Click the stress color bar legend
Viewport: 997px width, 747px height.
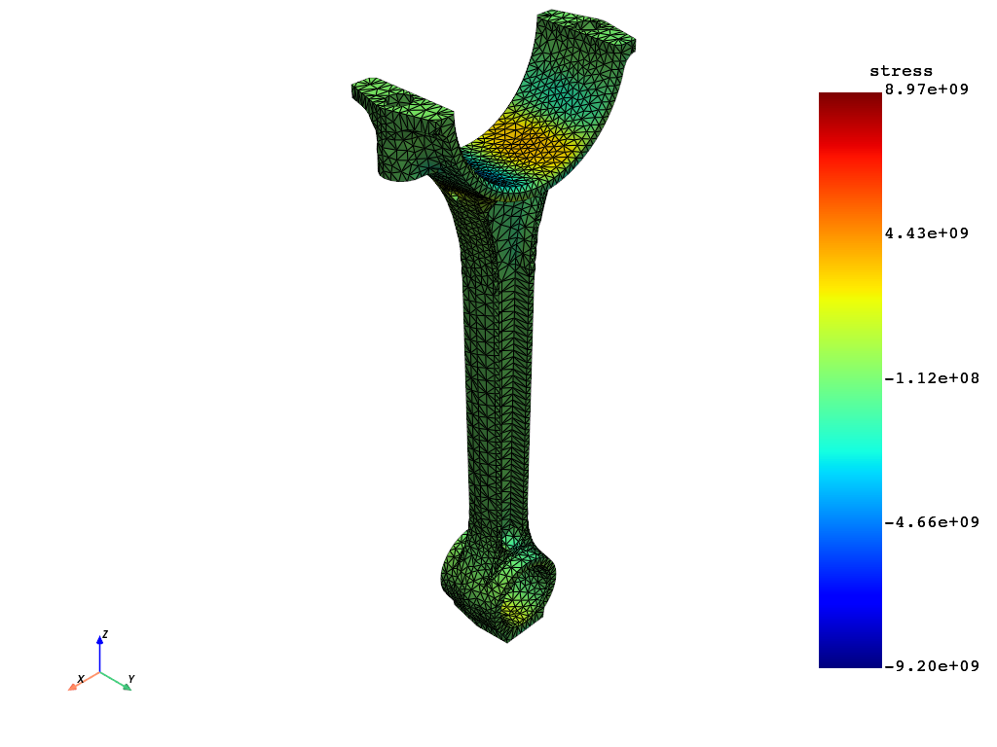849,380
